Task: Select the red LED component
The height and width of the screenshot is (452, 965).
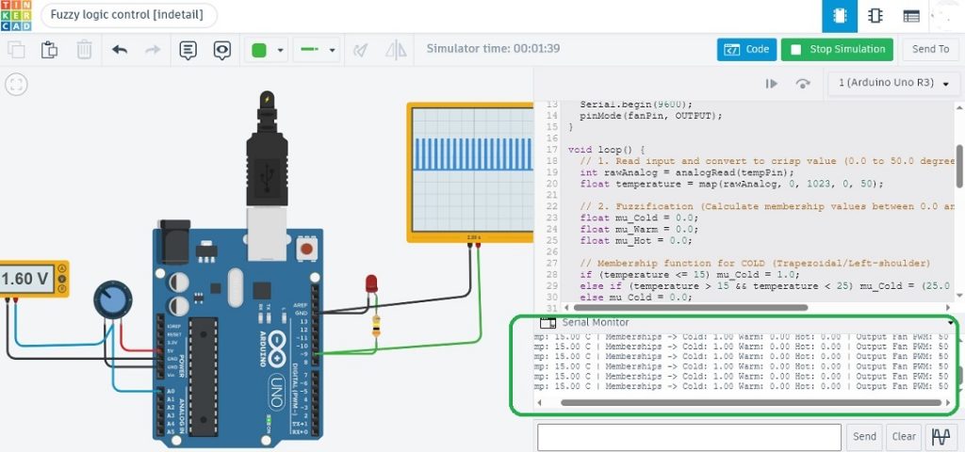Action: point(371,284)
